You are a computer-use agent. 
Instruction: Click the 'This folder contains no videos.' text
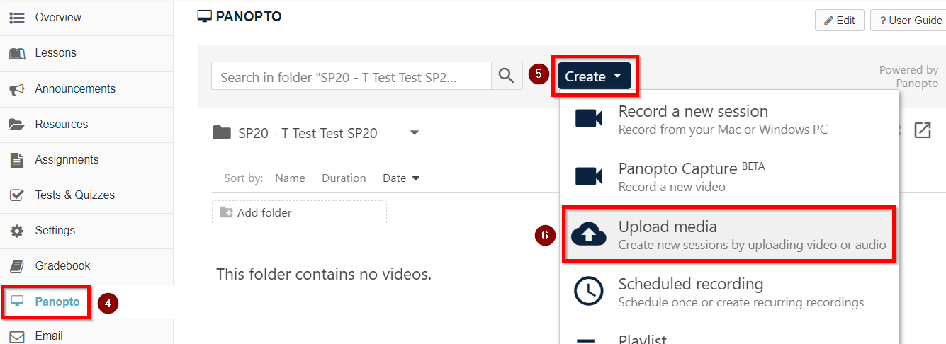[324, 274]
